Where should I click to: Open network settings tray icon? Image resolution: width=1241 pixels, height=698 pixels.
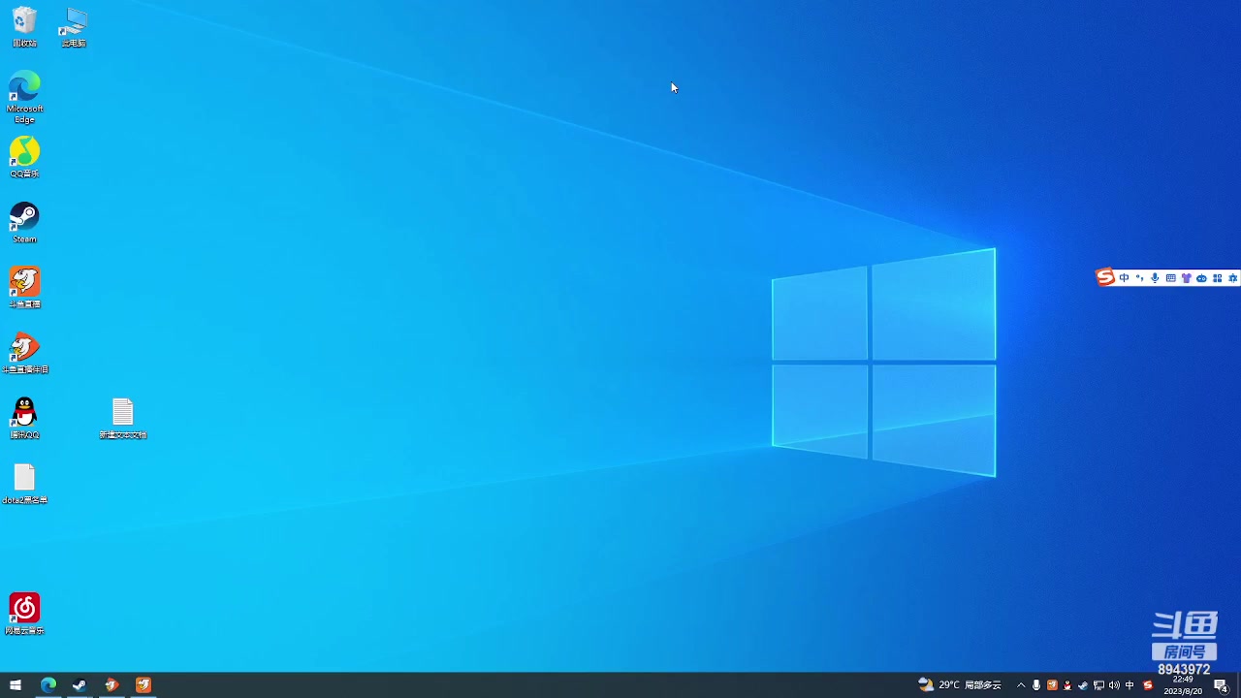[x=1098, y=685]
